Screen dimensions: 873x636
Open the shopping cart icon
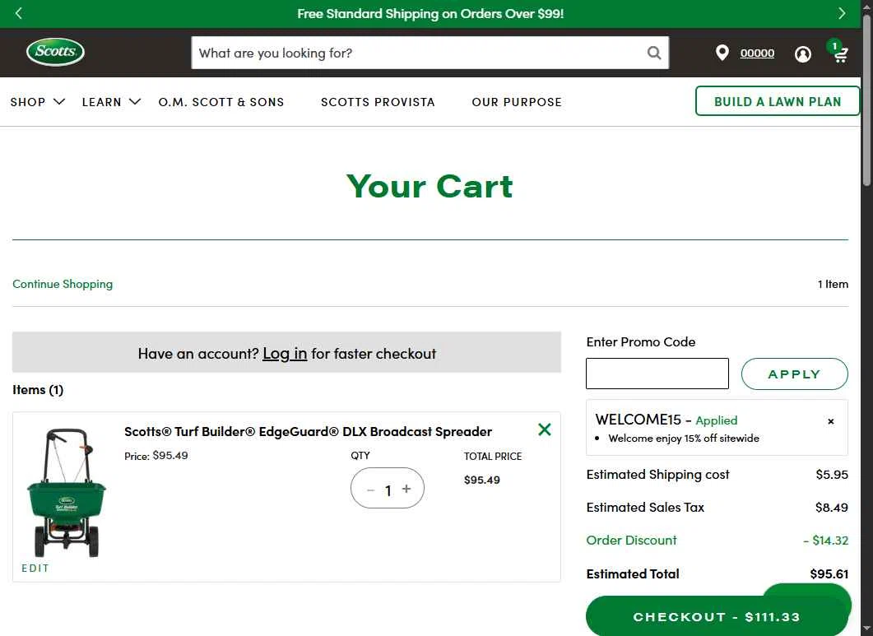pyautogui.click(x=839, y=53)
